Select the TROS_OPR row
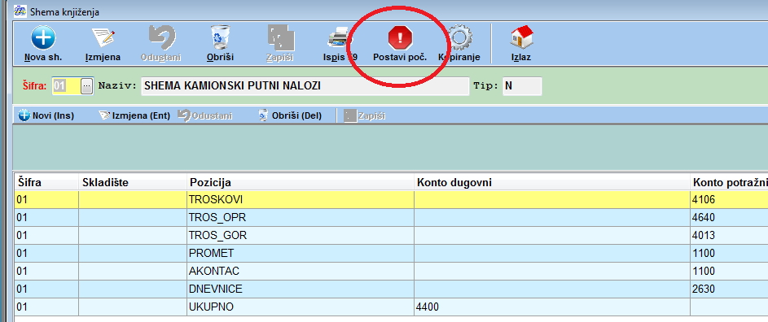The width and height of the screenshot is (768, 322). pyautogui.click(x=392, y=218)
